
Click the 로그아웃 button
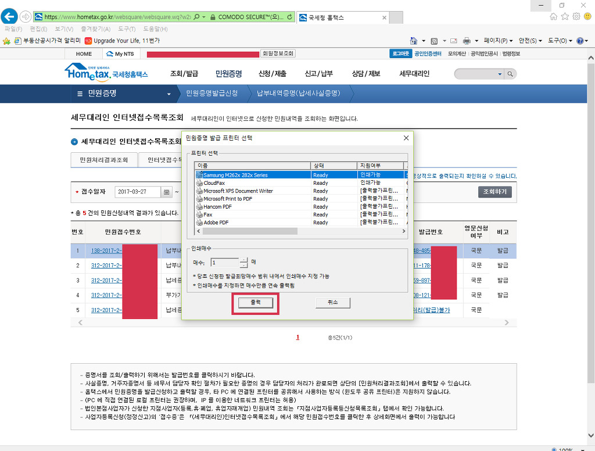pyautogui.click(x=401, y=53)
